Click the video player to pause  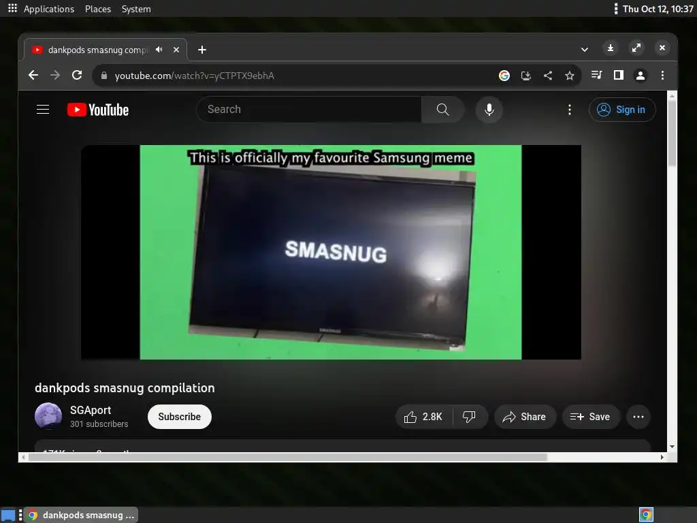(331, 252)
